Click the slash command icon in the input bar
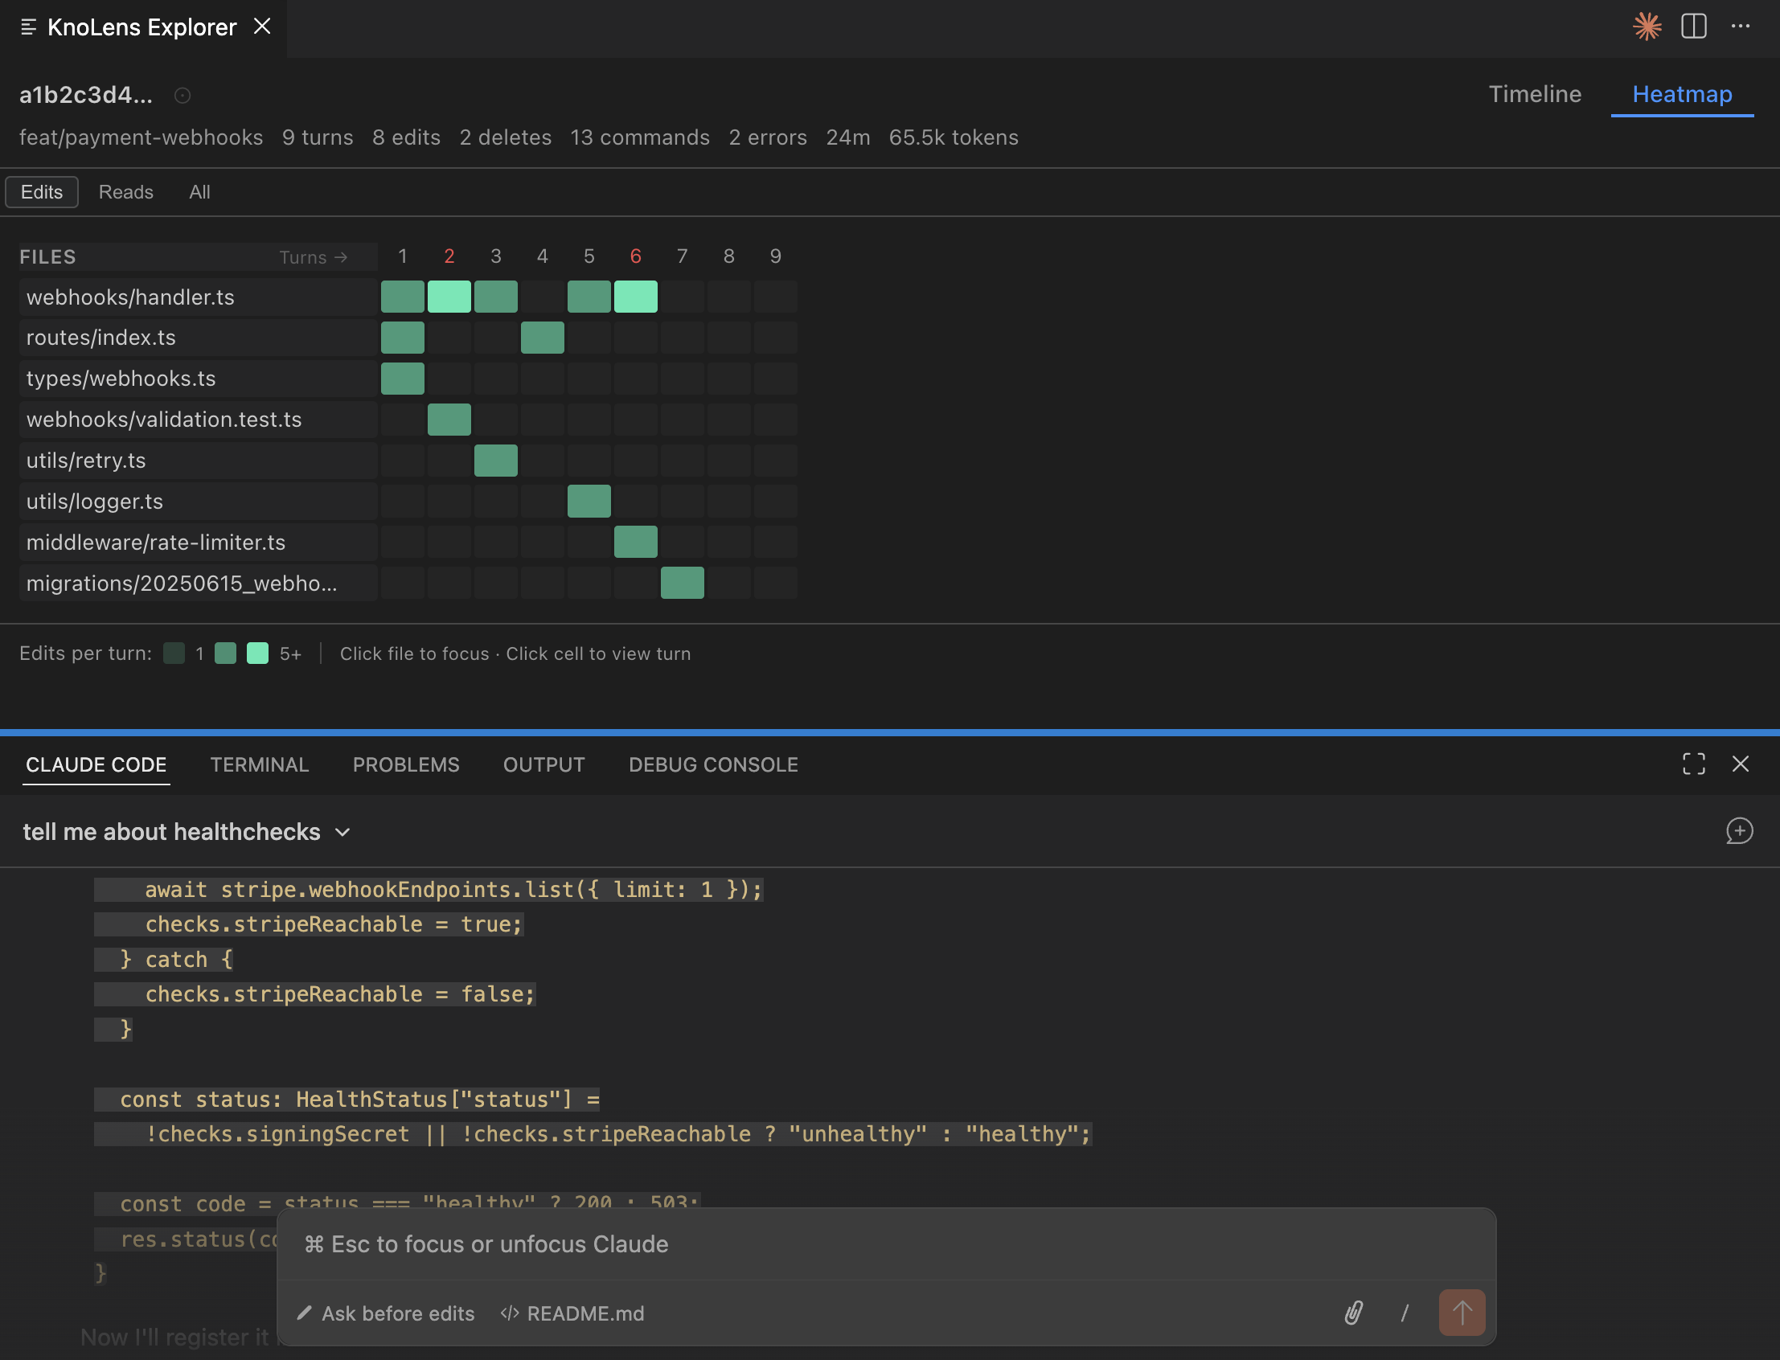This screenshot has height=1360, width=1780. (1405, 1313)
